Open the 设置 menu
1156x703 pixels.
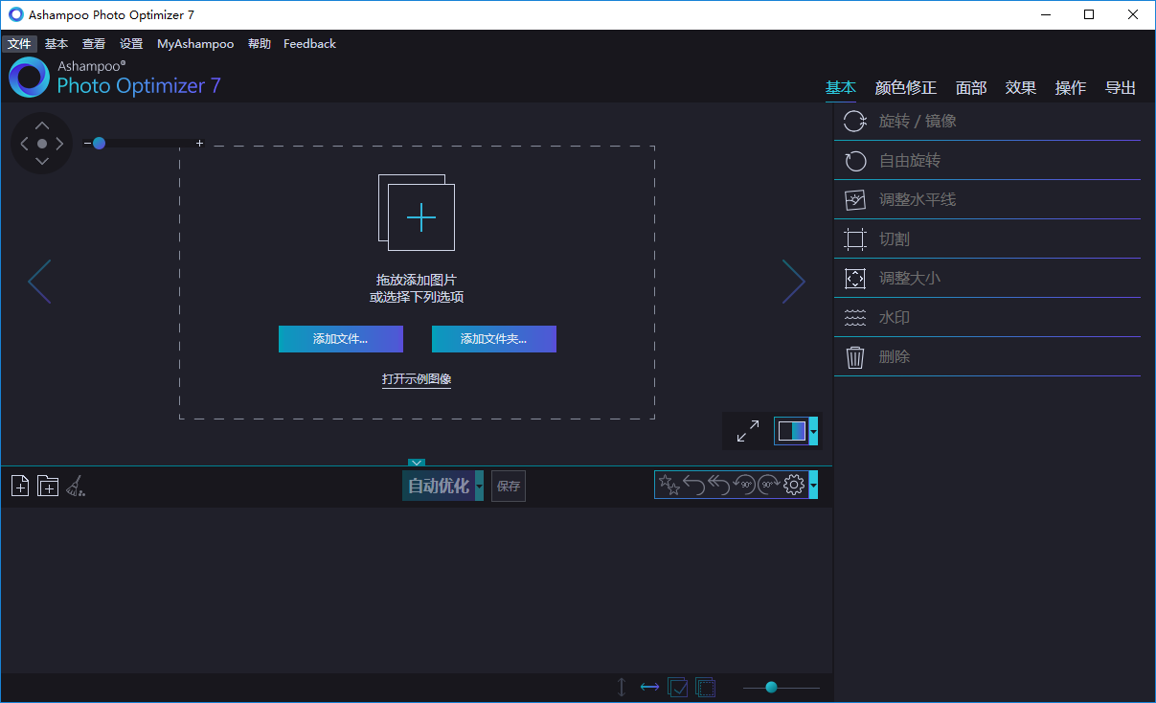tap(131, 44)
